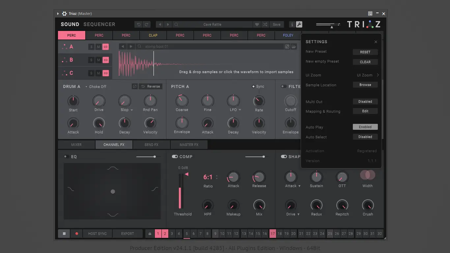The height and width of the screenshot is (253, 450).
Task: Search samples with magnifier beside stomp boot 01
Action: 140,46
